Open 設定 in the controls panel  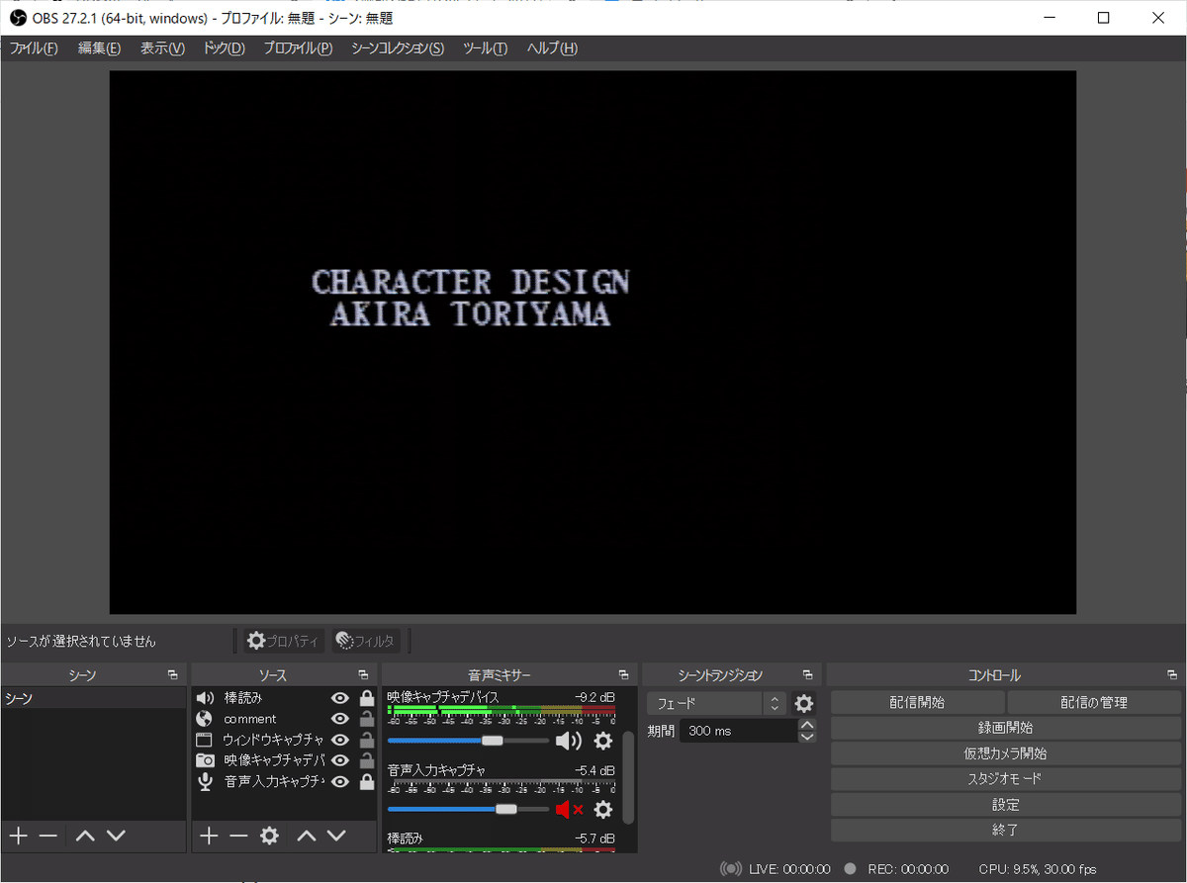click(1006, 805)
